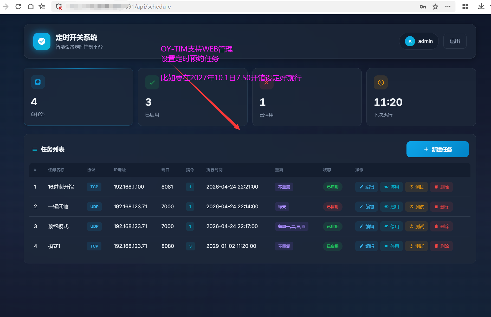Test the 16进制开馆 task
The height and width of the screenshot is (317, 491).
tap(416, 187)
